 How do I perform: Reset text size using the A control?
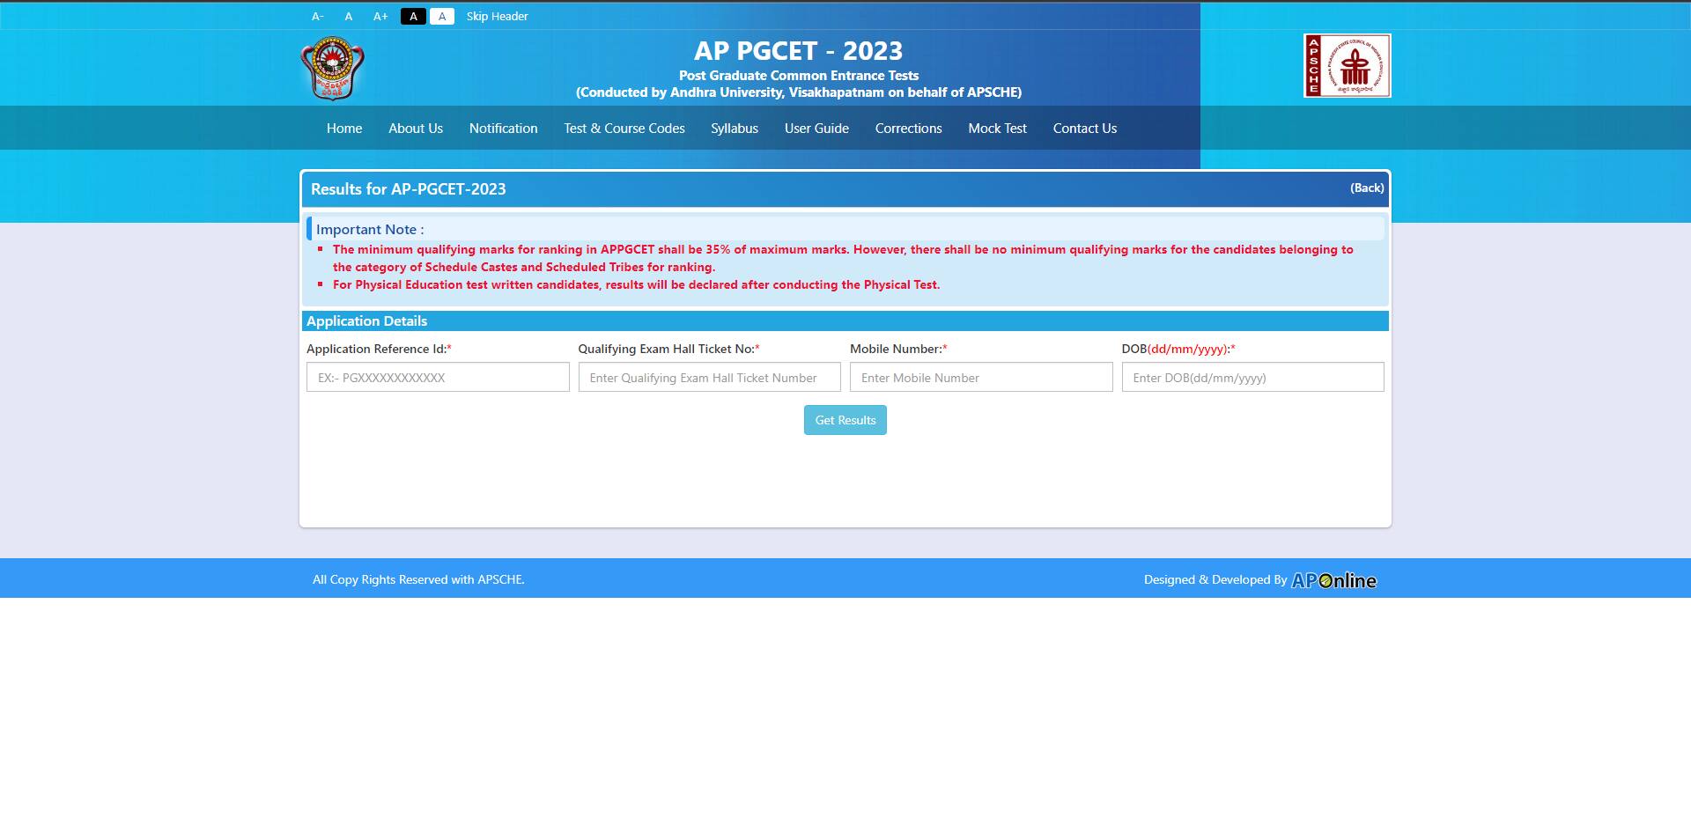tap(348, 16)
